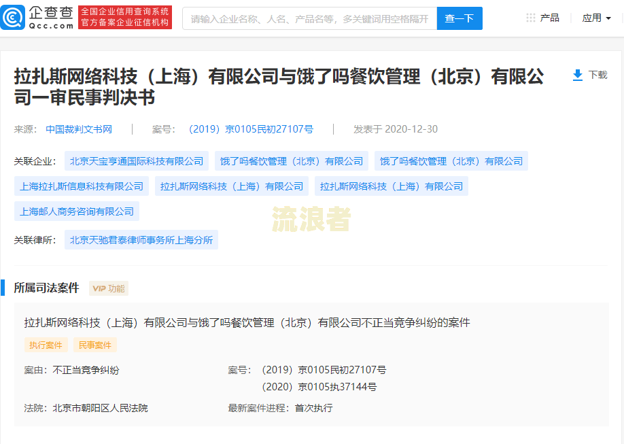
Task: Open the 产品 grid menu
Action: (543, 18)
